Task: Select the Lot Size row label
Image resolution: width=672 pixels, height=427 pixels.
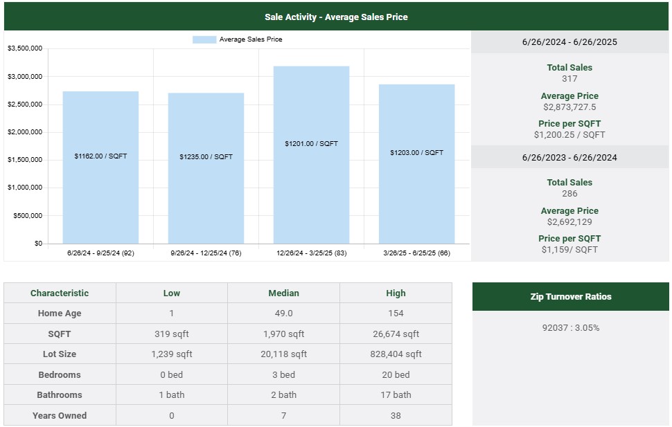Action: point(60,354)
